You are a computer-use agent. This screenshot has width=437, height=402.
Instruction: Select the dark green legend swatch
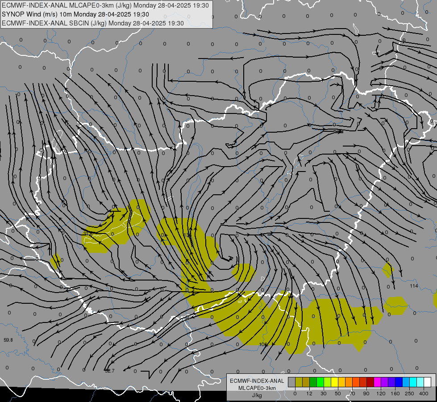pos(313,382)
